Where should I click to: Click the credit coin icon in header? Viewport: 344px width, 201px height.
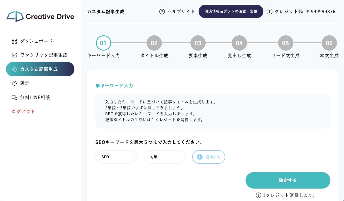tap(270, 12)
